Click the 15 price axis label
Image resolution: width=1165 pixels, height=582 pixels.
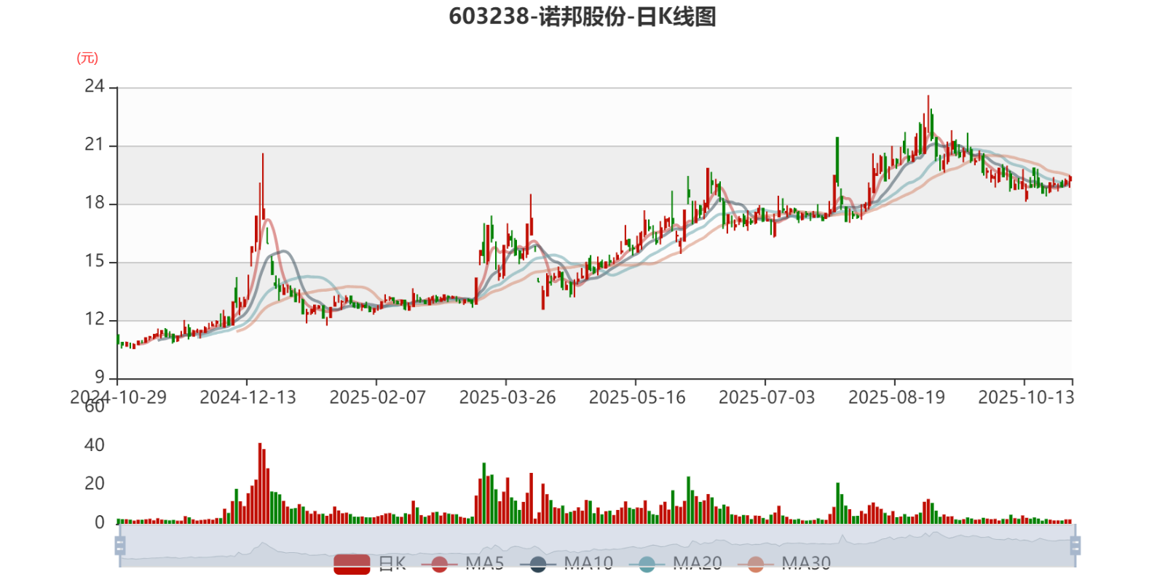(x=95, y=261)
